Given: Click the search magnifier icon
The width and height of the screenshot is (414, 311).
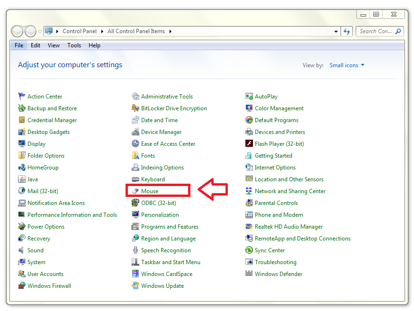Looking at the screenshot, I should coord(398,31).
